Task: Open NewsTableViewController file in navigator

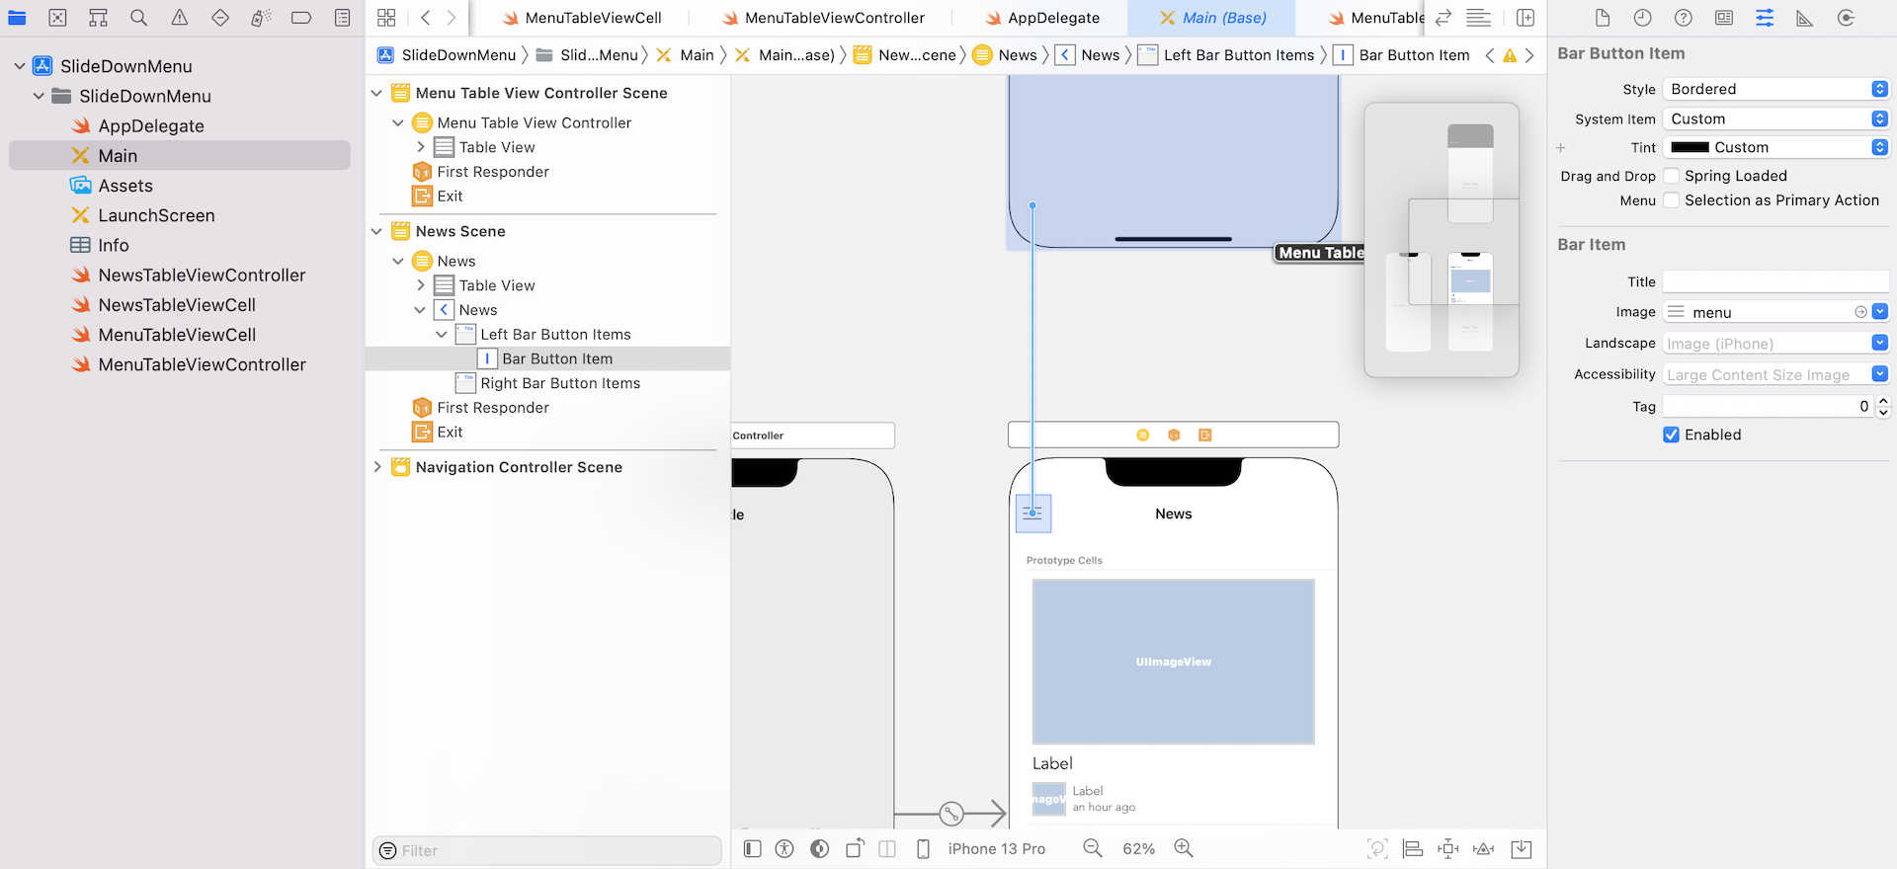Action: (x=202, y=276)
